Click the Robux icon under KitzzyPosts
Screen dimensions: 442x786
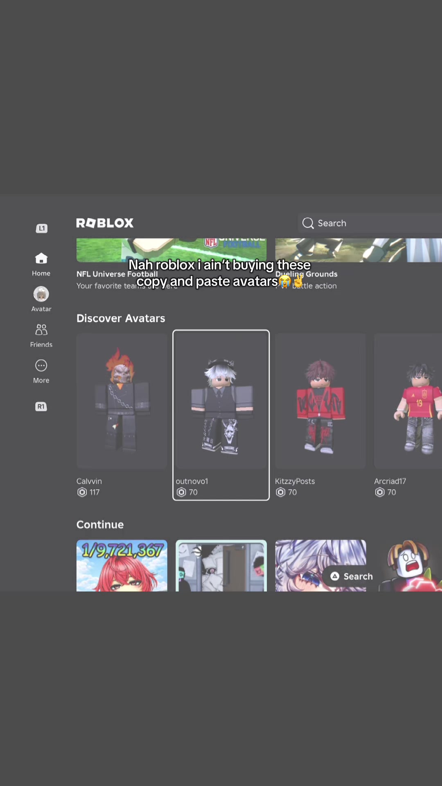[280, 492]
